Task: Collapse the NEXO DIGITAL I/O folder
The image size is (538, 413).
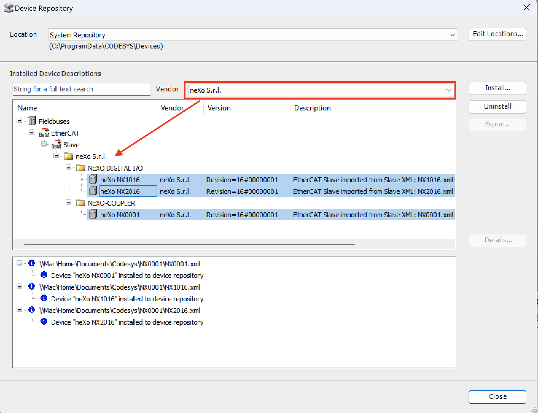Action: [x=68, y=167]
